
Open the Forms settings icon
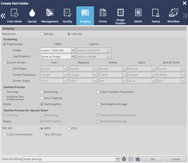tap(103, 12)
